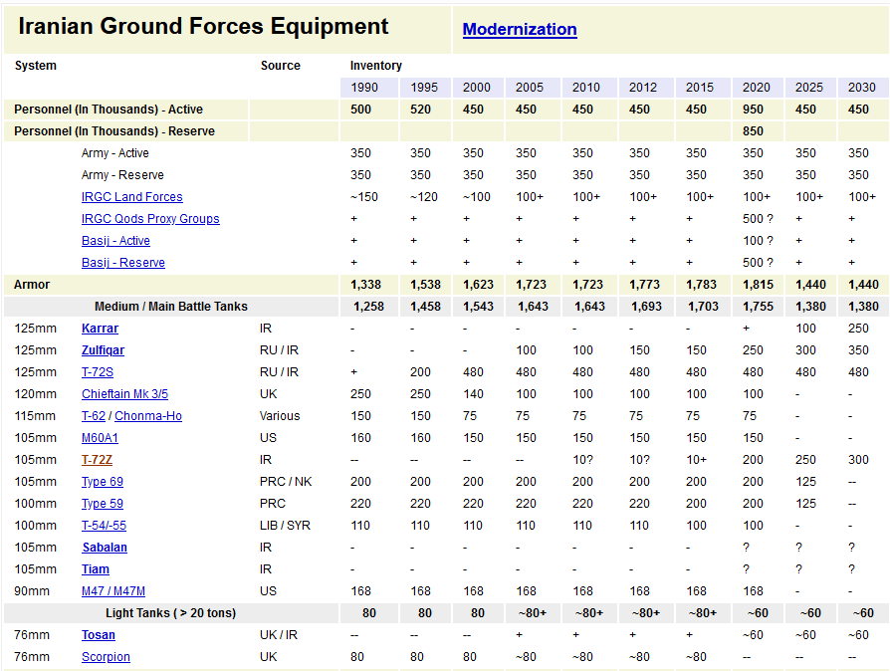890x671 pixels.
Task: Follow the Tiam tank link
Action: tap(96, 569)
